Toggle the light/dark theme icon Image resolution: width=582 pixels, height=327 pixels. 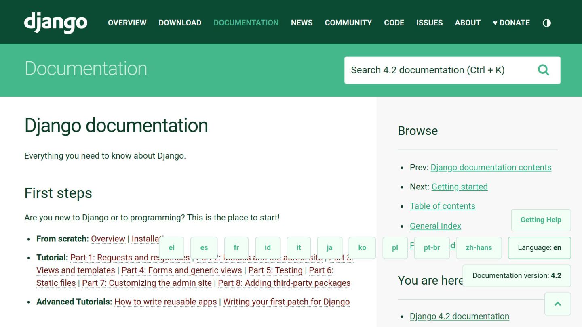(547, 23)
